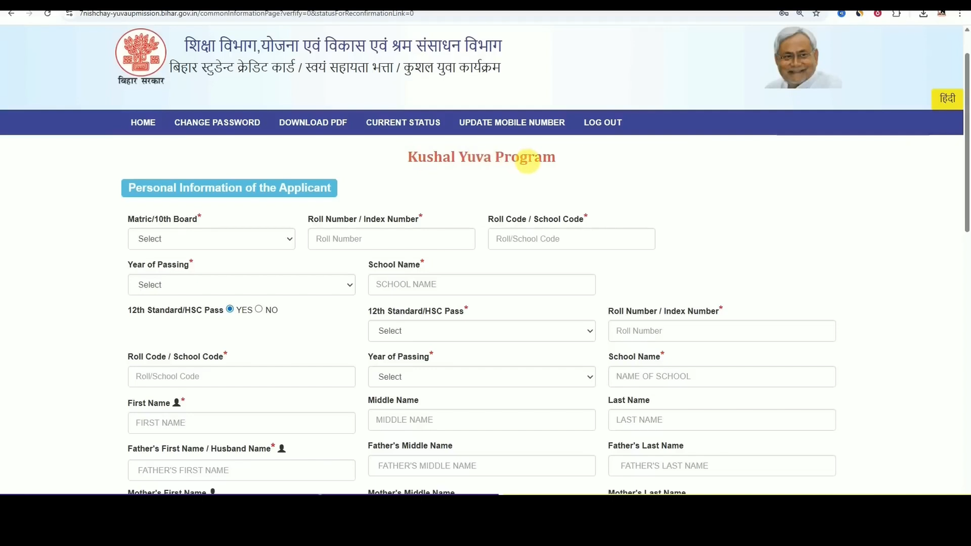The image size is (971, 546).
Task: Open the Matric/10th Board dropdown
Action: click(211, 238)
